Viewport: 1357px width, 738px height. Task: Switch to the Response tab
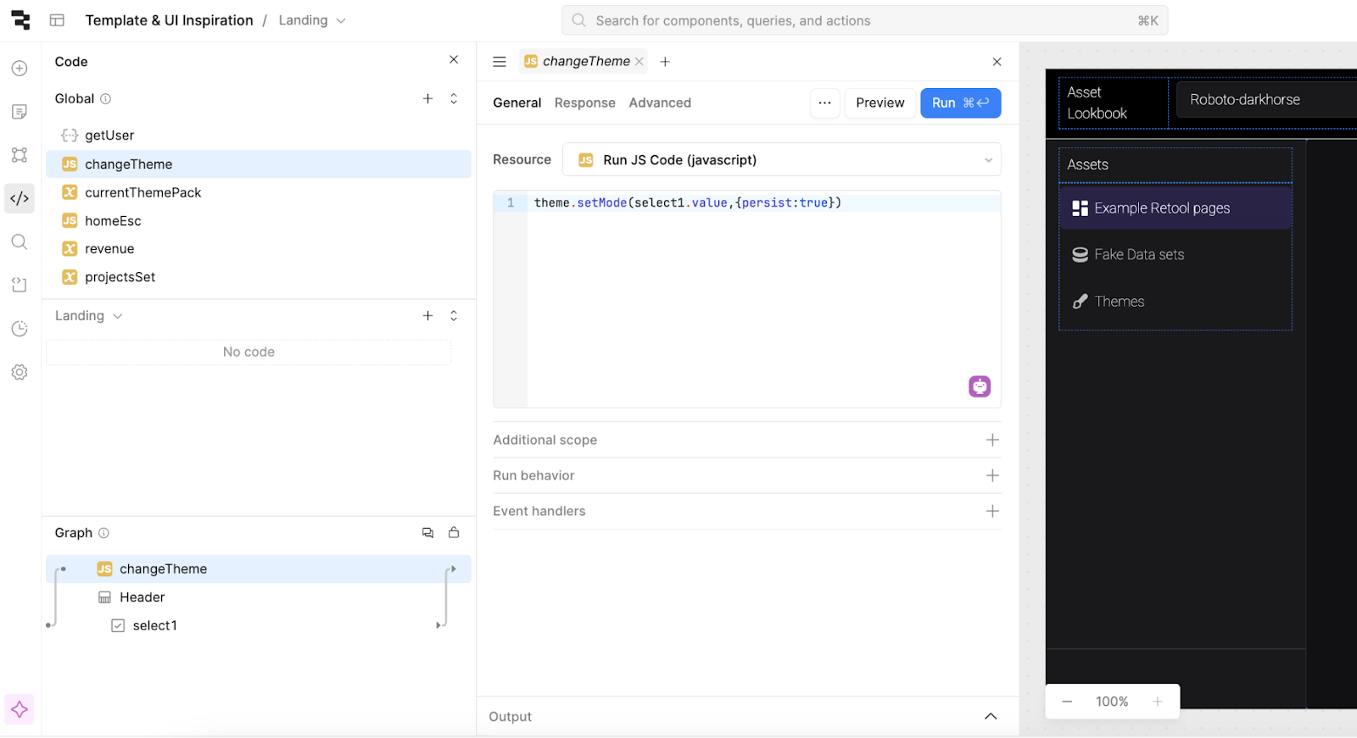coord(584,103)
